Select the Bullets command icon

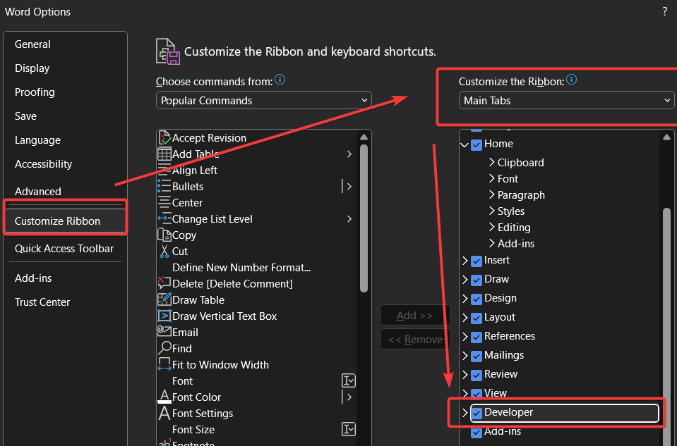click(x=163, y=186)
